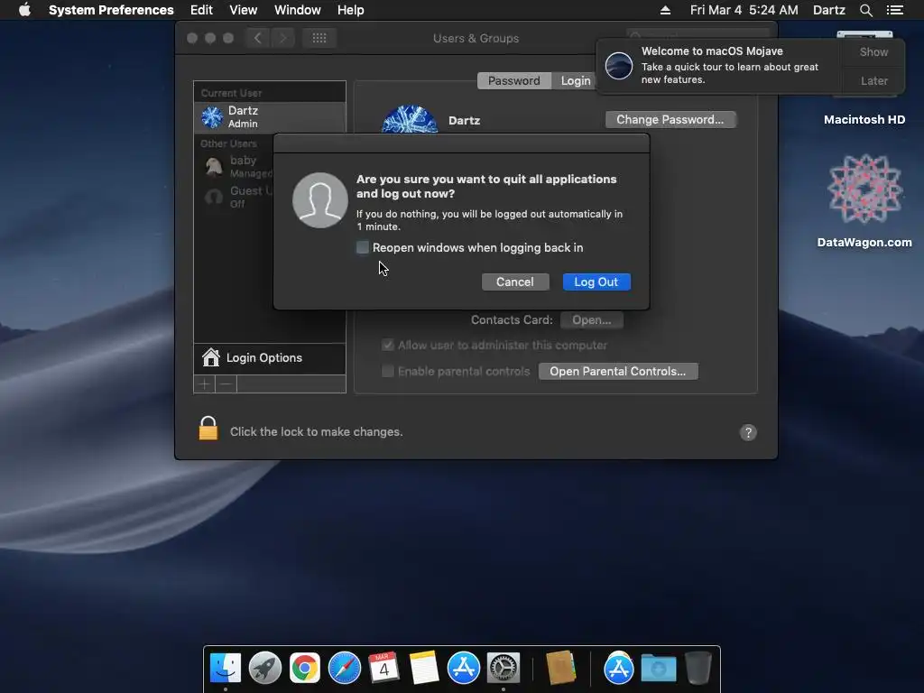924x693 pixels.
Task: Open Downloads folder in the Dock
Action: 658,669
